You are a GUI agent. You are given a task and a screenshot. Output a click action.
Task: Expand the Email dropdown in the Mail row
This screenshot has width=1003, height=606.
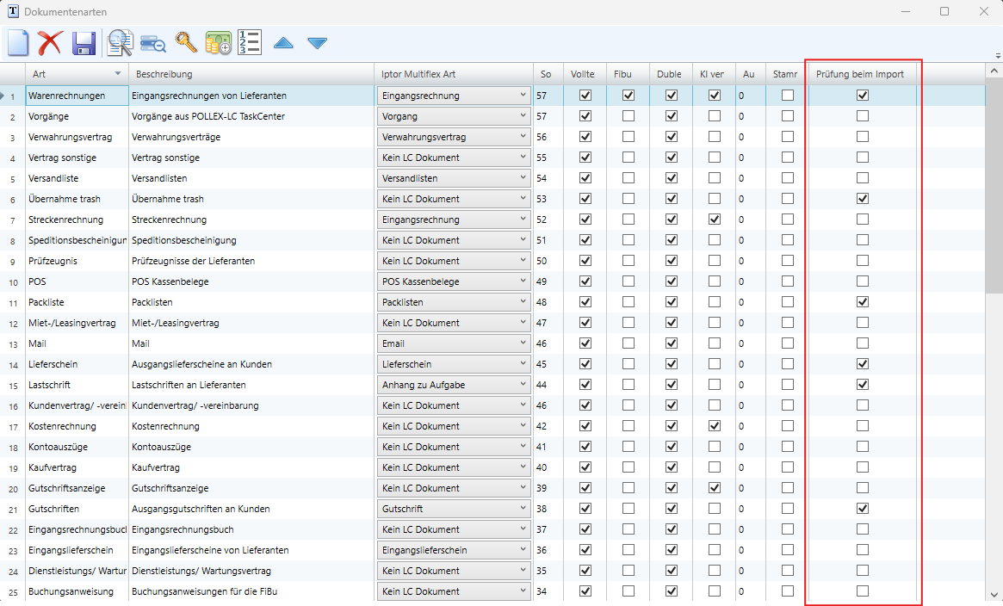[x=454, y=343]
